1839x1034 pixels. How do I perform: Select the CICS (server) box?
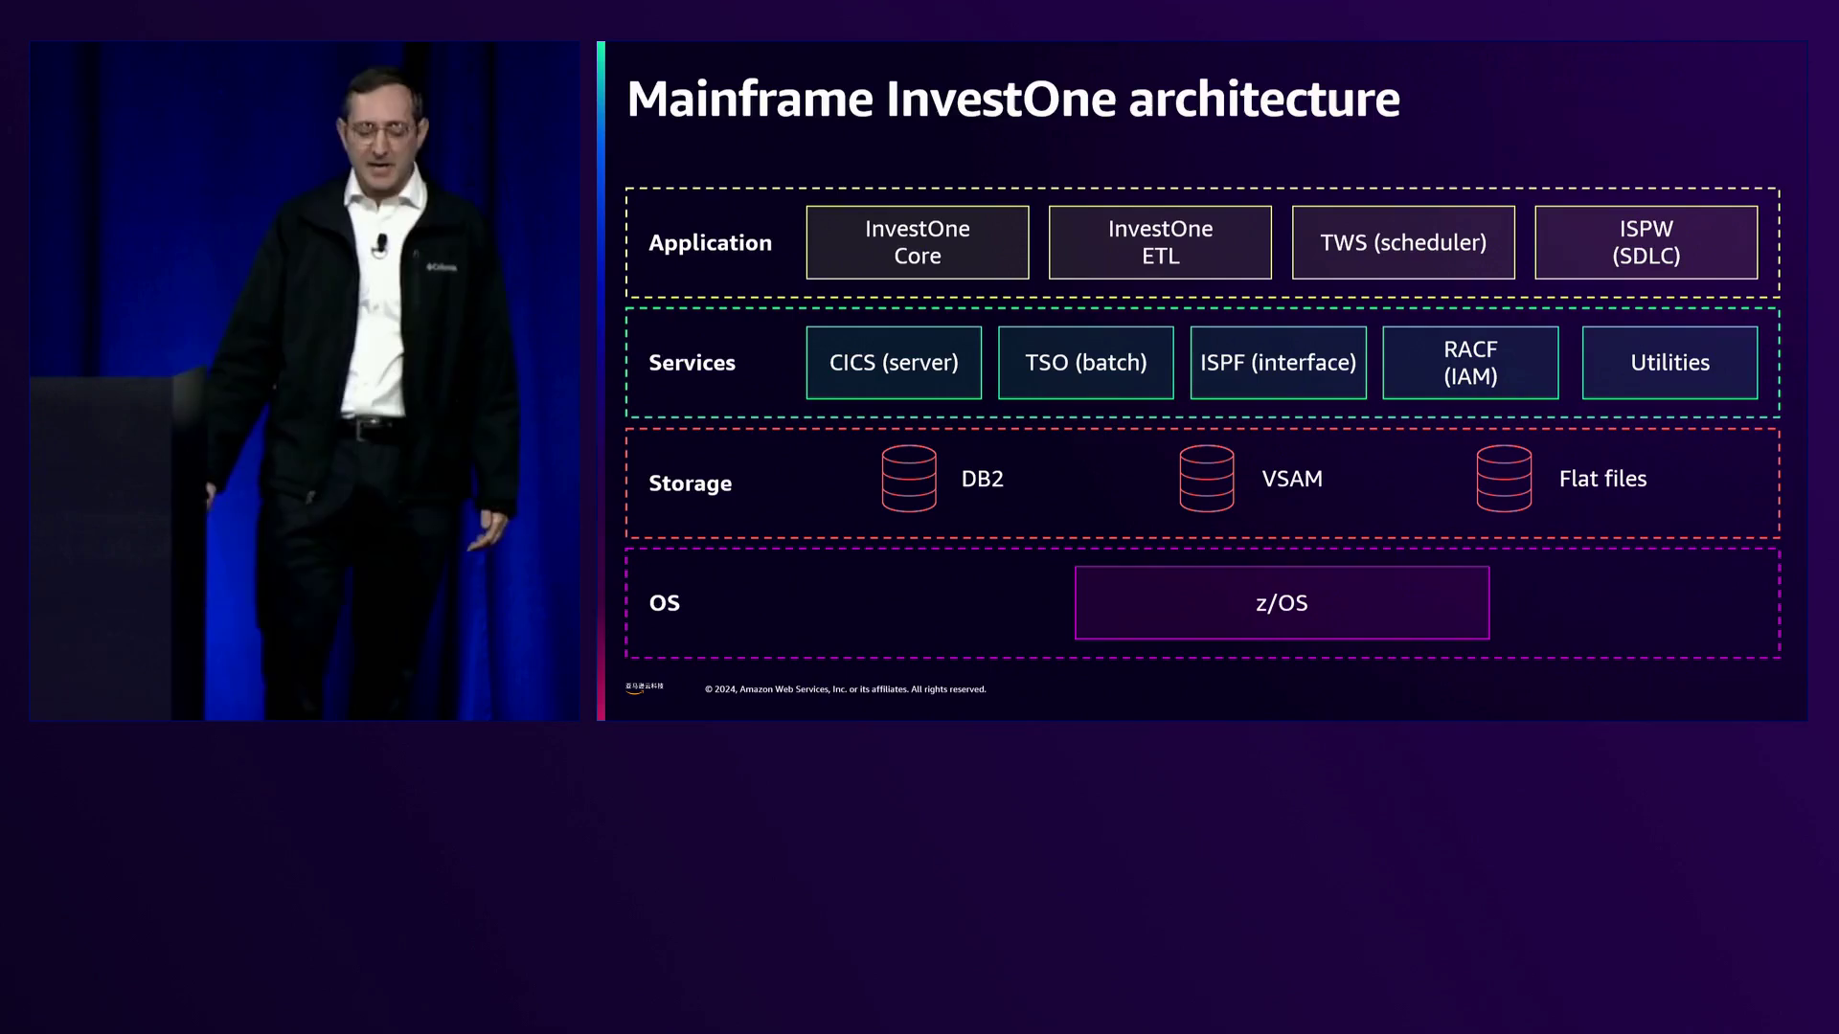[x=893, y=363]
